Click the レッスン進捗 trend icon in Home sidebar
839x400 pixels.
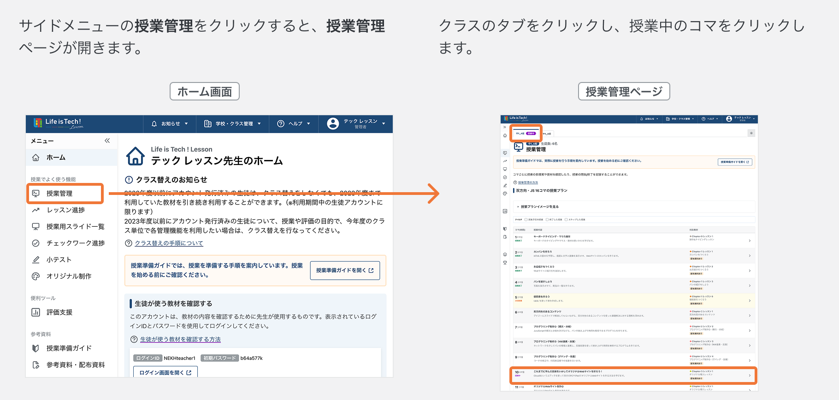(35, 210)
